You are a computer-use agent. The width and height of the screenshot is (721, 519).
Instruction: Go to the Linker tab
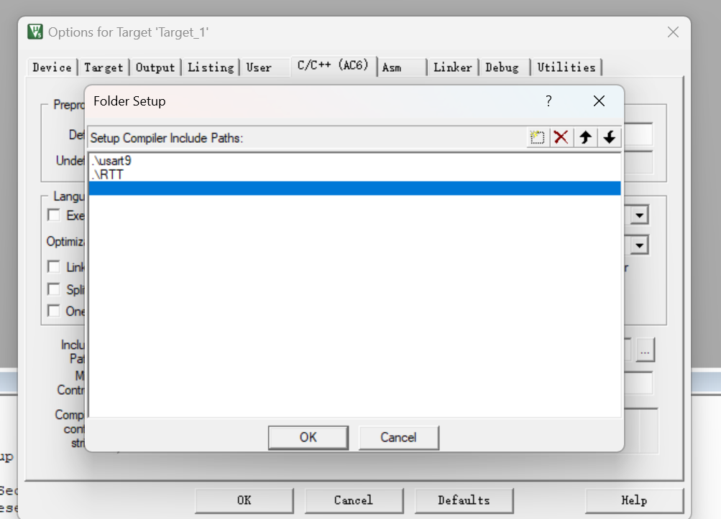coord(453,67)
